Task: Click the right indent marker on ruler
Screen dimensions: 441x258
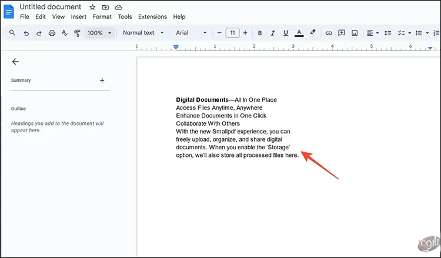Action: coord(430,48)
